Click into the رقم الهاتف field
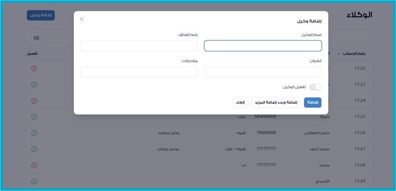This screenshot has width=396, height=191. pyautogui.click(x=139, y=46)
